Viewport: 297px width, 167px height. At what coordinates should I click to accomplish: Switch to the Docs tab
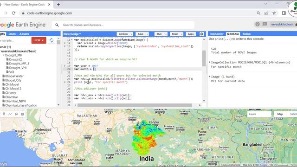[x=12, y=34]
